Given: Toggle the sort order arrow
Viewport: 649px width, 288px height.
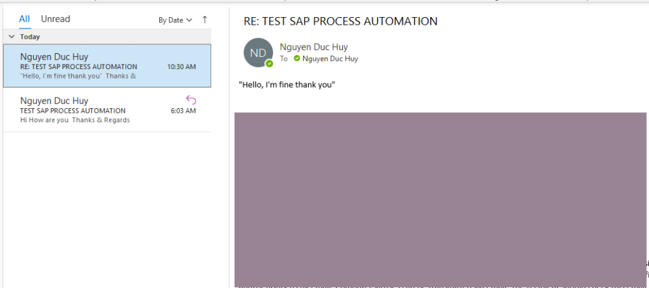Looking at the screenshot, I should [204, 20].
